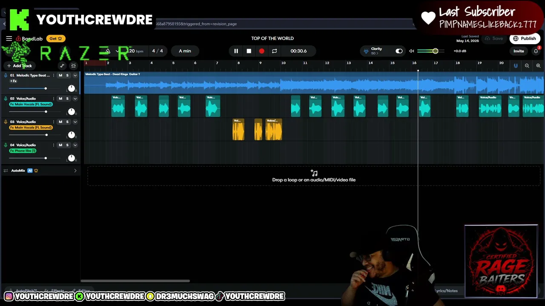Open track 02 three-dot menu
Image resolution: width=545 pixels, height=306 pixels.
(53, 99)
